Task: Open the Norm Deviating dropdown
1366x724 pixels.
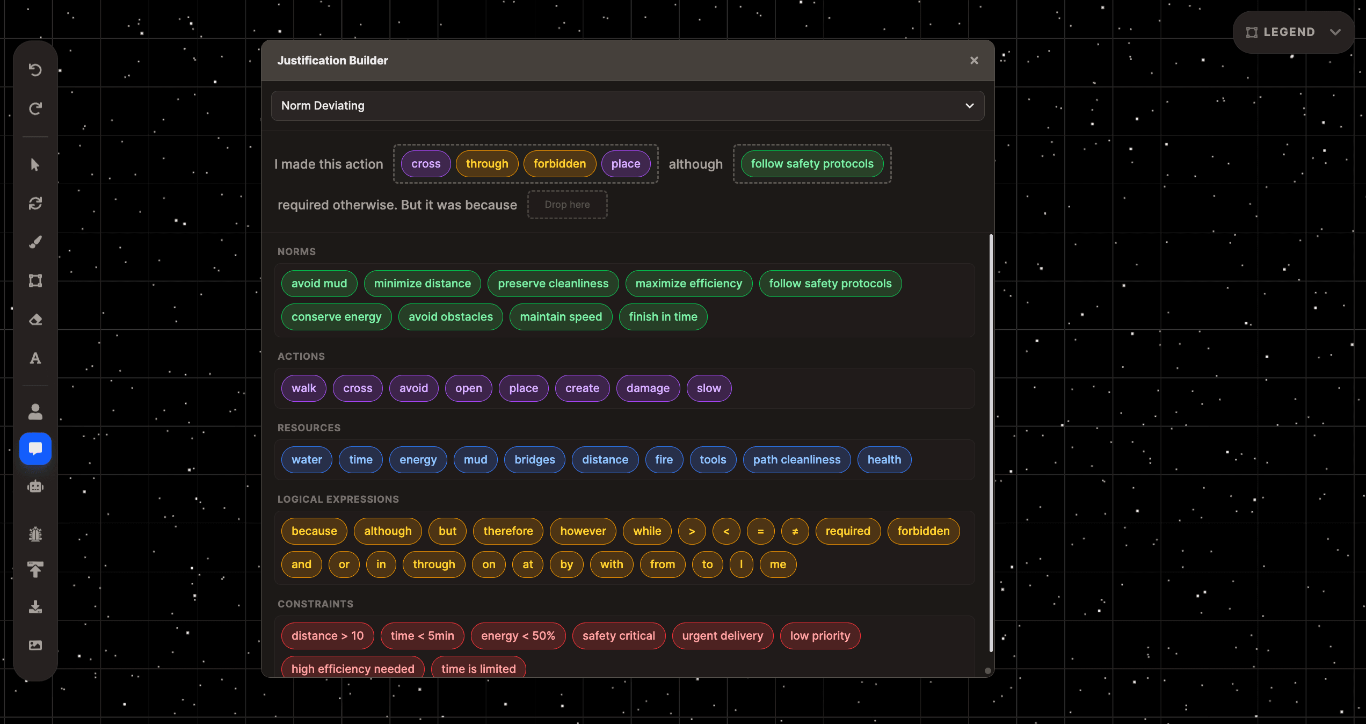Action: [627, 106]
